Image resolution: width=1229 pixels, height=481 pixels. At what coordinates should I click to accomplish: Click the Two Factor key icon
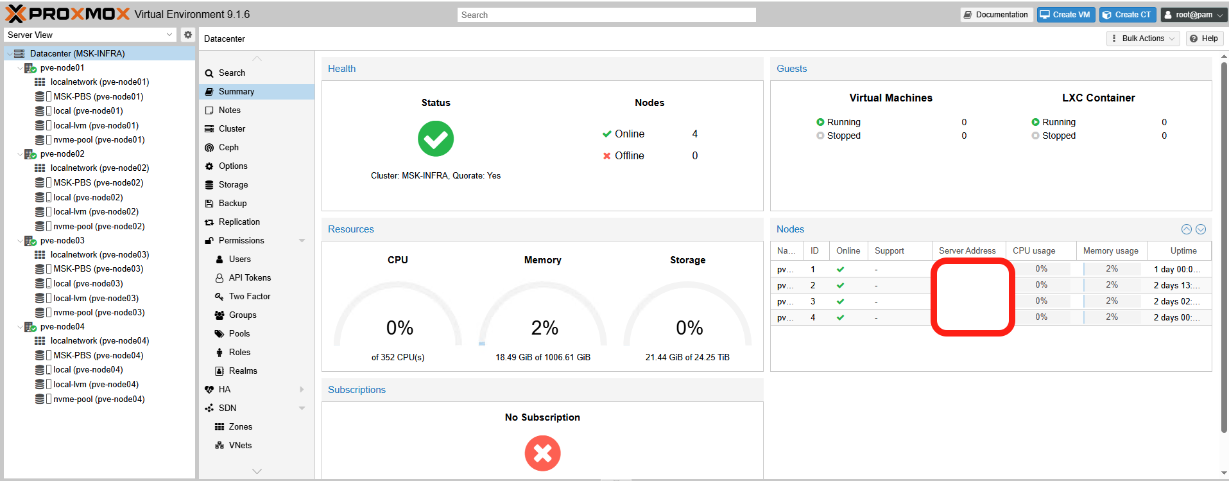(x=219, y=297)
